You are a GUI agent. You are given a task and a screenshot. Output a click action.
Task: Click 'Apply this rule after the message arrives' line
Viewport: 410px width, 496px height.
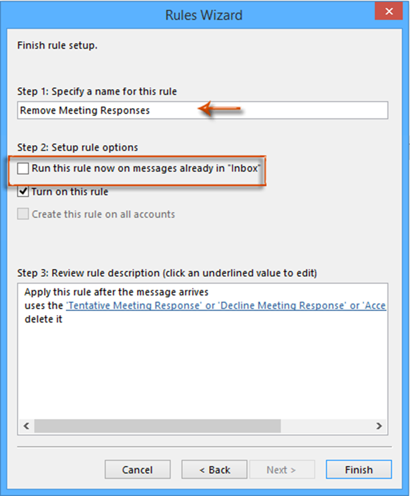tap(116, 292)
